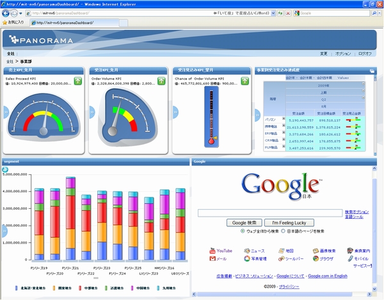The width and height of the screenshot is (384, 300).
Task: Open the Google.com in English link
Action: point(328,276)
